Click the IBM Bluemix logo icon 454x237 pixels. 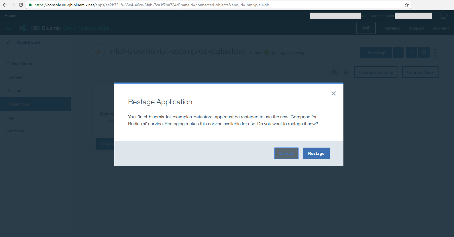[x=23, y=28]
